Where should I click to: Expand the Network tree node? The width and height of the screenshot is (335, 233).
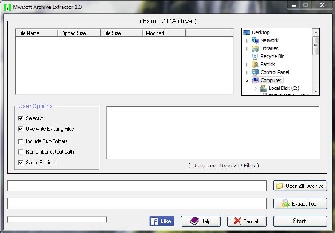248,40
